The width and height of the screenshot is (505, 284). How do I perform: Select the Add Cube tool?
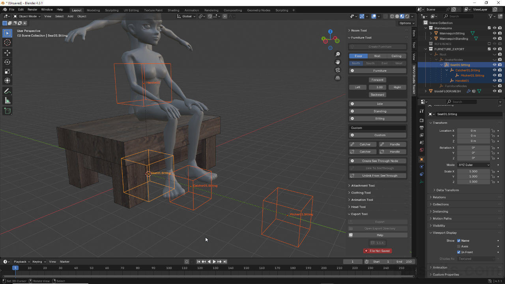pos(7,111)
